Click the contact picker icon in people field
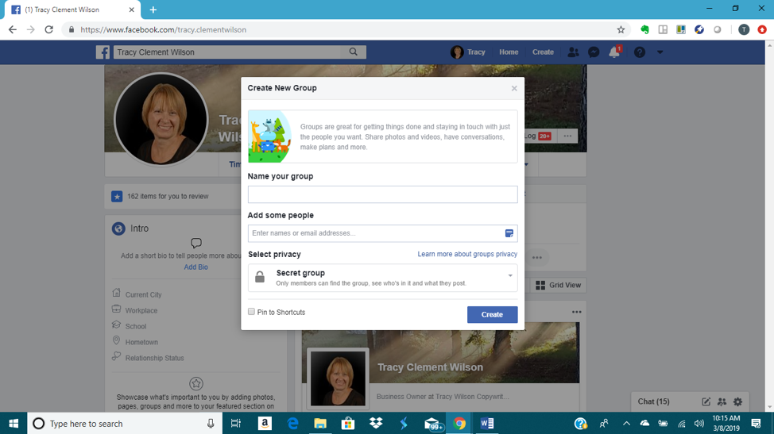Image resolution: width=774 pixels, height=434 pixels. (509, 233)
